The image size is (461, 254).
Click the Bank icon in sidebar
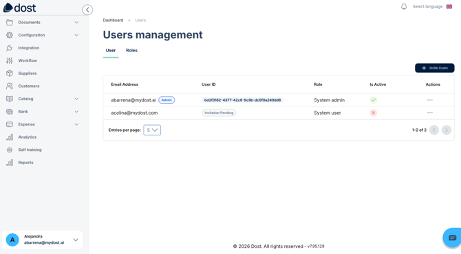pyautogui.click(x=10, y=111)
